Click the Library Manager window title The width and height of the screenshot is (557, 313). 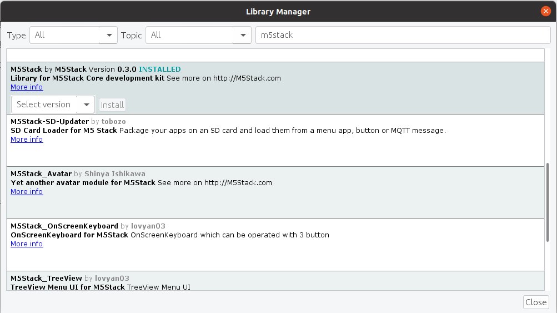pyautogui.click(x=278, y=12)
